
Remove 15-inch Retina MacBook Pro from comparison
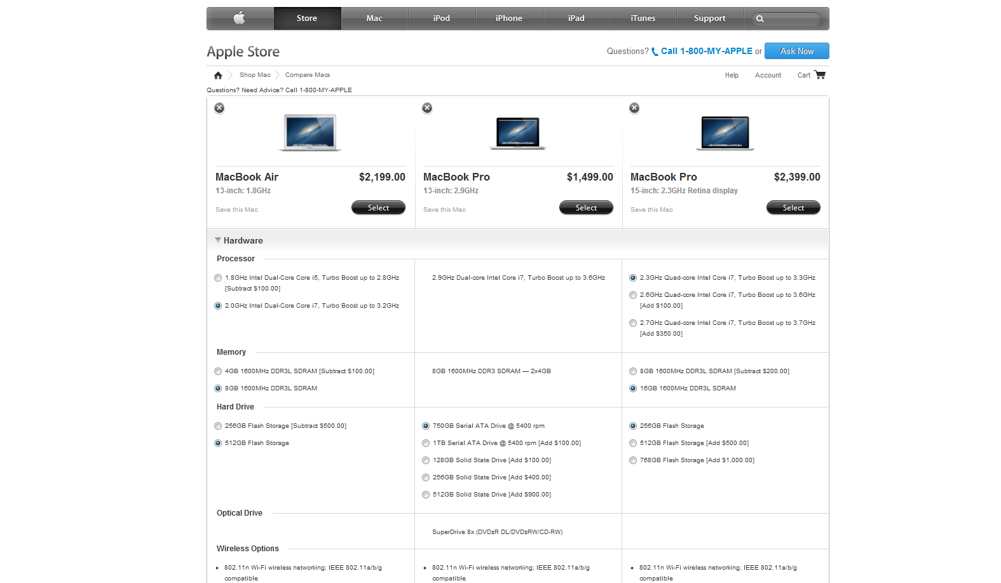[634, 108]
